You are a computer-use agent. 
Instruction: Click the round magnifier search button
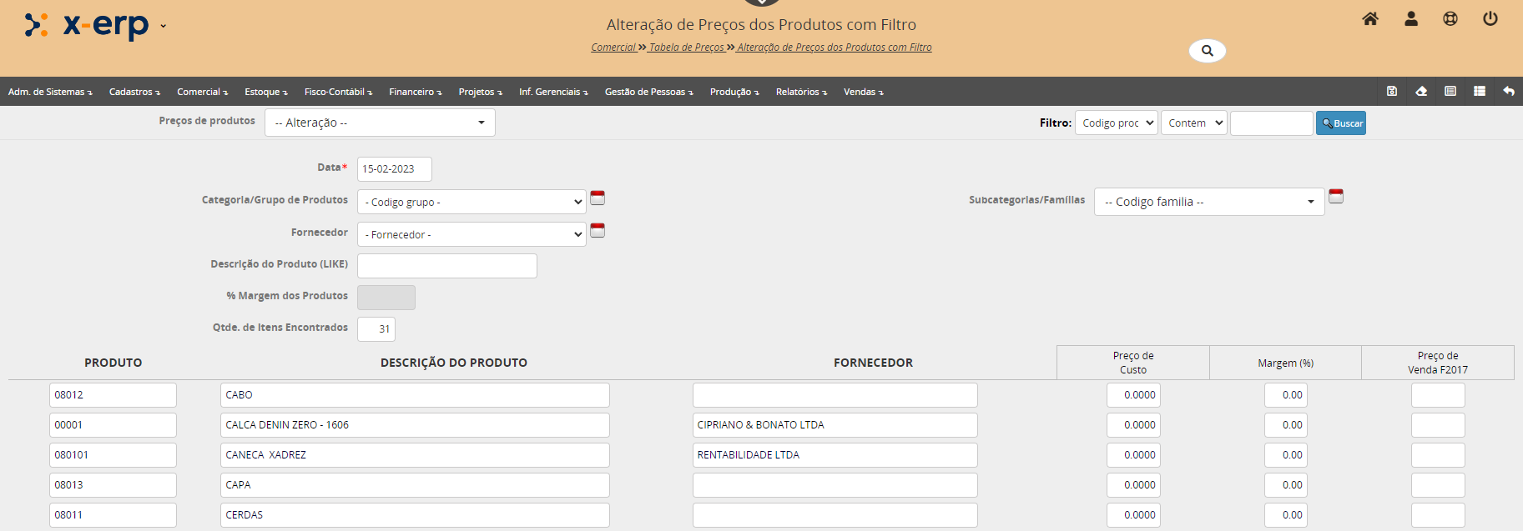pos(1207,51)
